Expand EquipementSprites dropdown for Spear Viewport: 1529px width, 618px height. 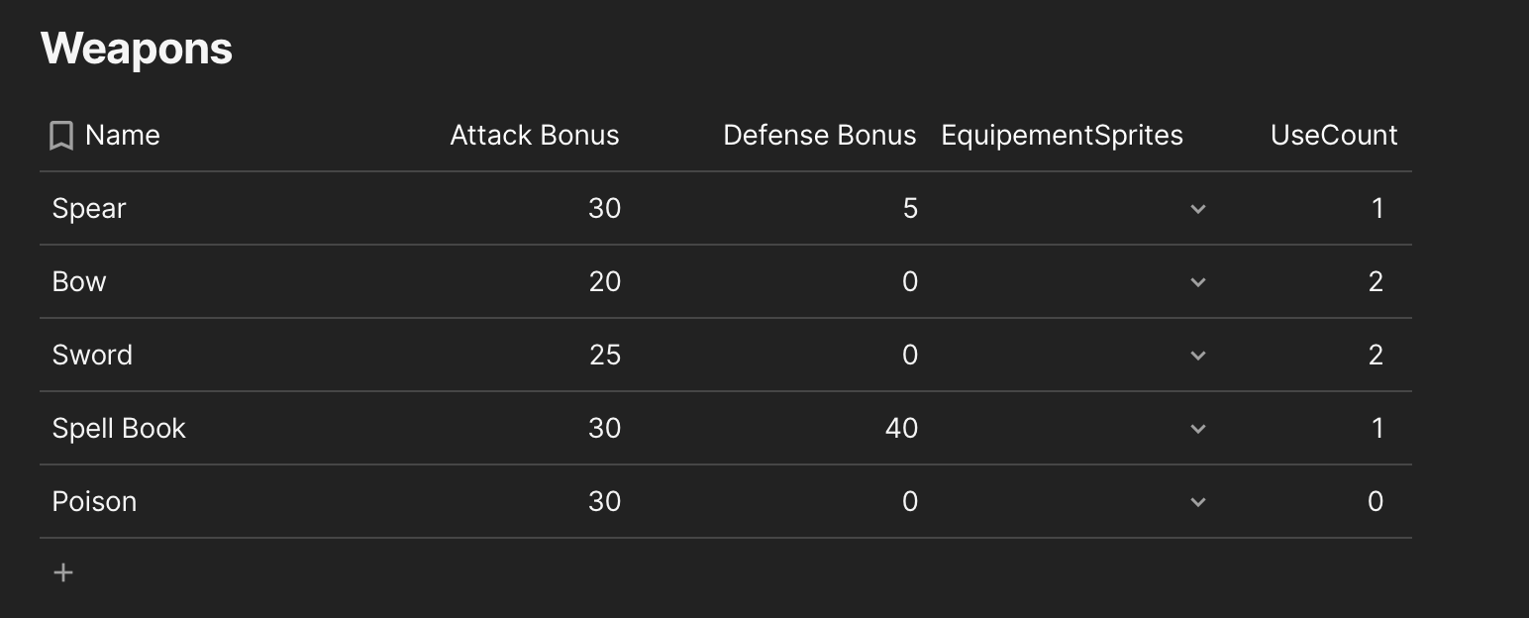[x=1197, y=209]
